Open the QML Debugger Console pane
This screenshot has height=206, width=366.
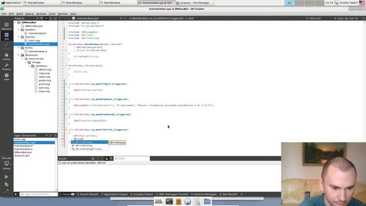pos(172,194)
